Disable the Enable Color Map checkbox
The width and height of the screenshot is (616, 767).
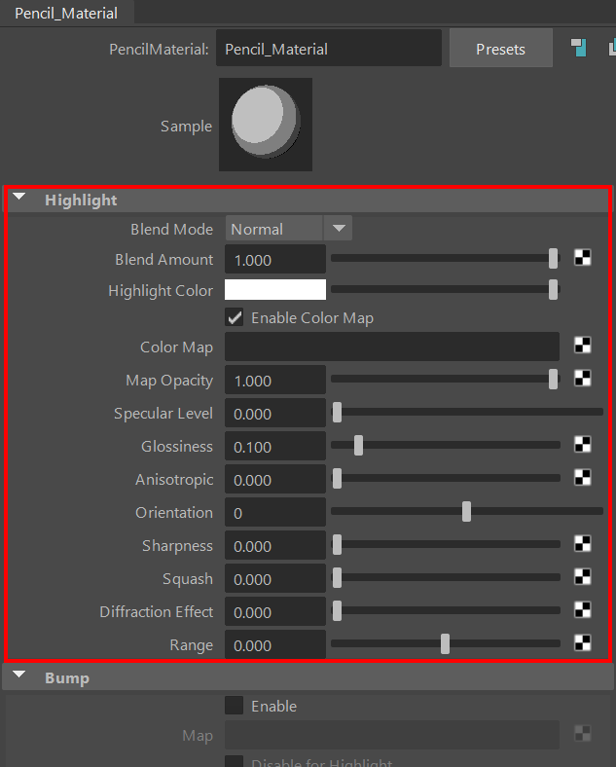[x=235, y=317]
